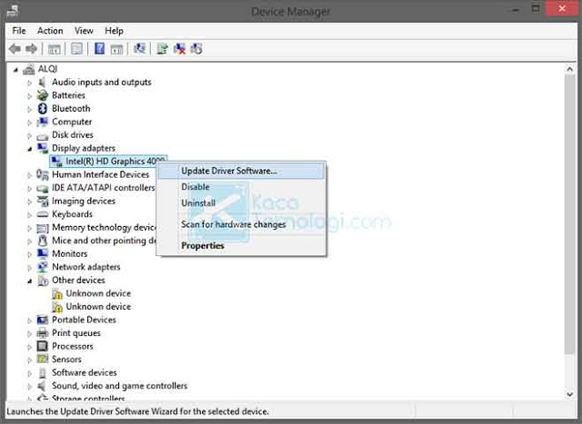Expand the Processors category arrow
This screenshot has height=424, width=582.
pos(30,347)
